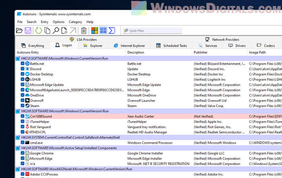
Task: Click the file properties icon
Action: pos(64,31)
